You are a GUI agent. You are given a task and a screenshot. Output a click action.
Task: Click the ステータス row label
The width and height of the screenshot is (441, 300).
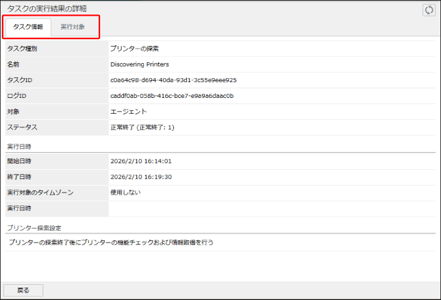click(22, 127)
